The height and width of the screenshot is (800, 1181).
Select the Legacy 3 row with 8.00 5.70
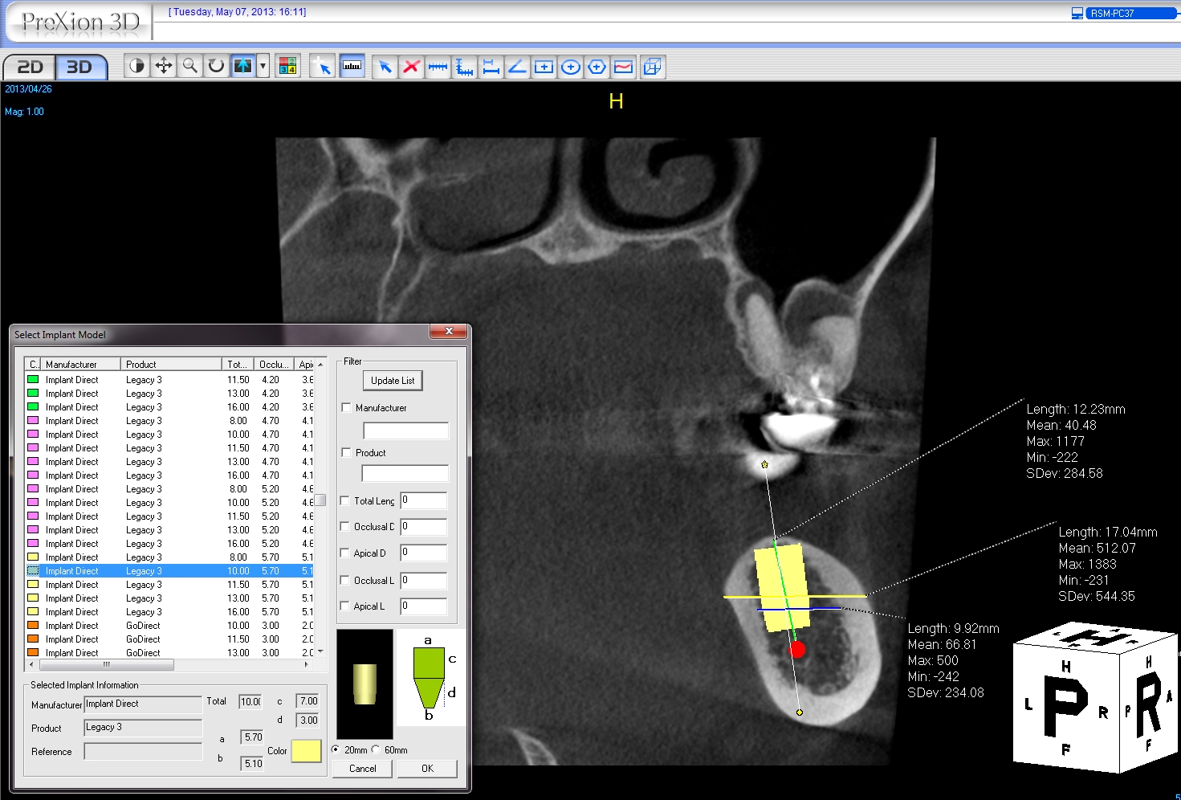169,557
